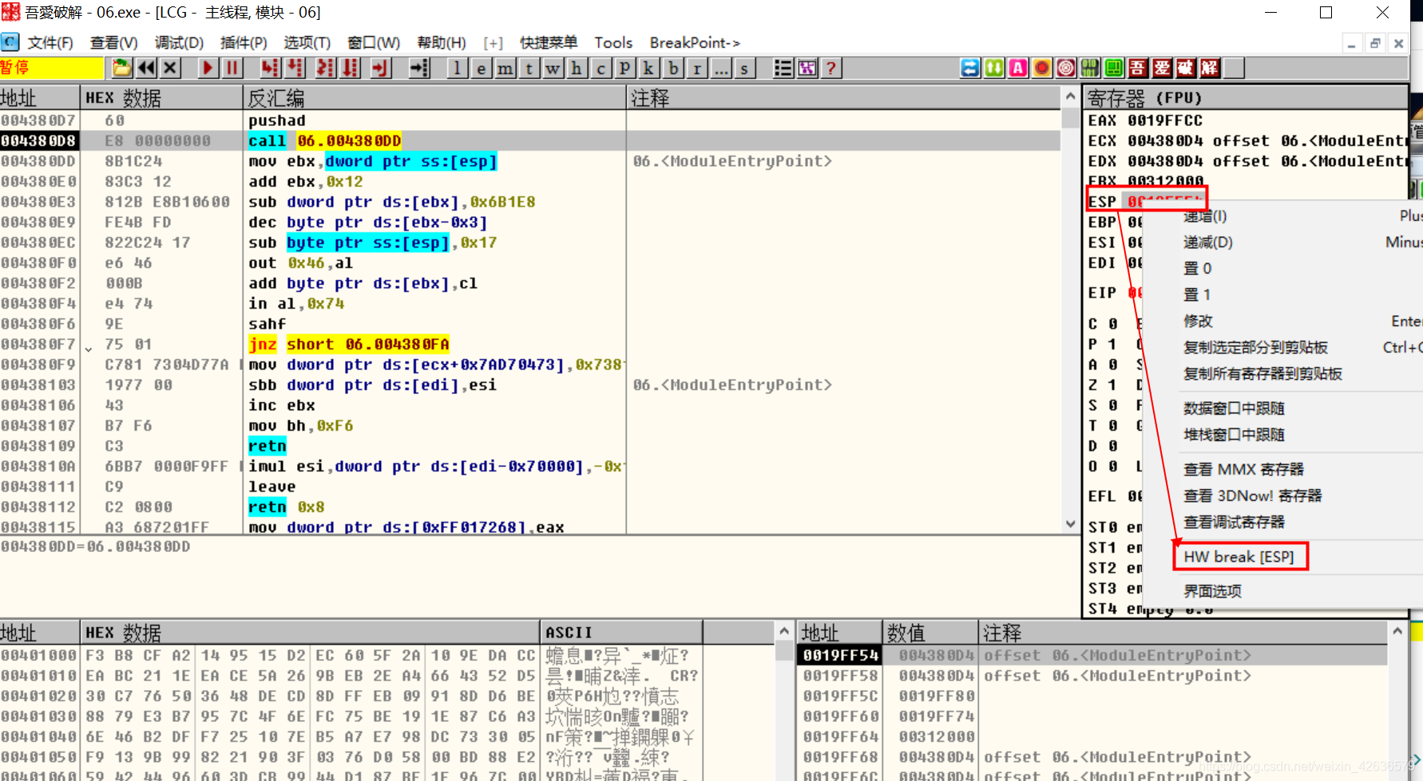Click the debugging options list icon
1423x781 pixels.
[783, 68]
